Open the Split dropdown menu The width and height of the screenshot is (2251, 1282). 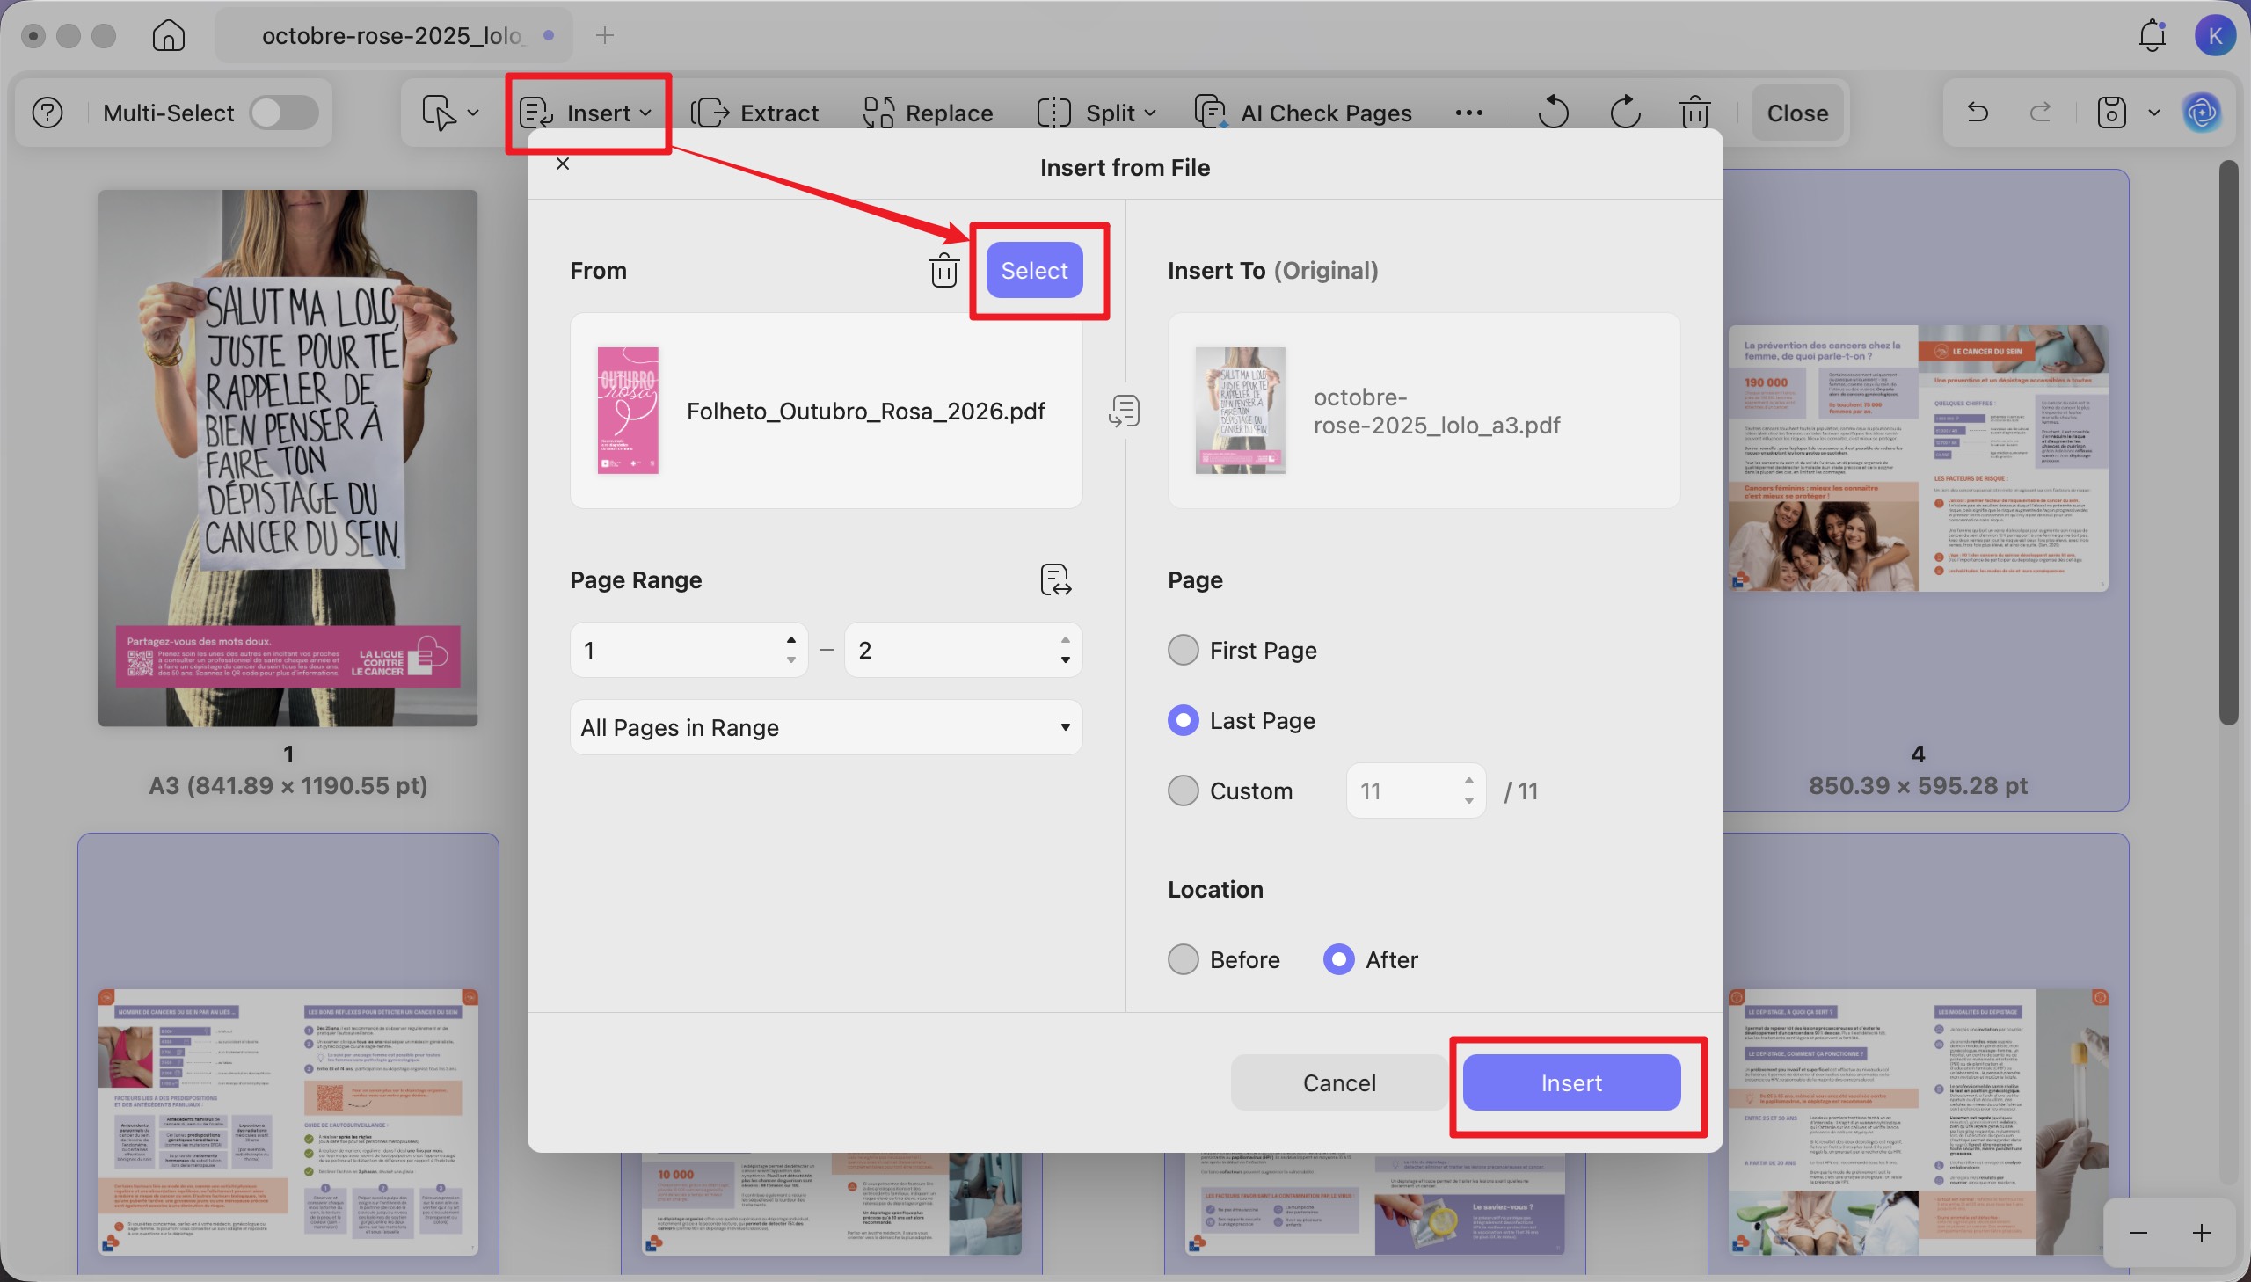click(x=1096, y=113)
